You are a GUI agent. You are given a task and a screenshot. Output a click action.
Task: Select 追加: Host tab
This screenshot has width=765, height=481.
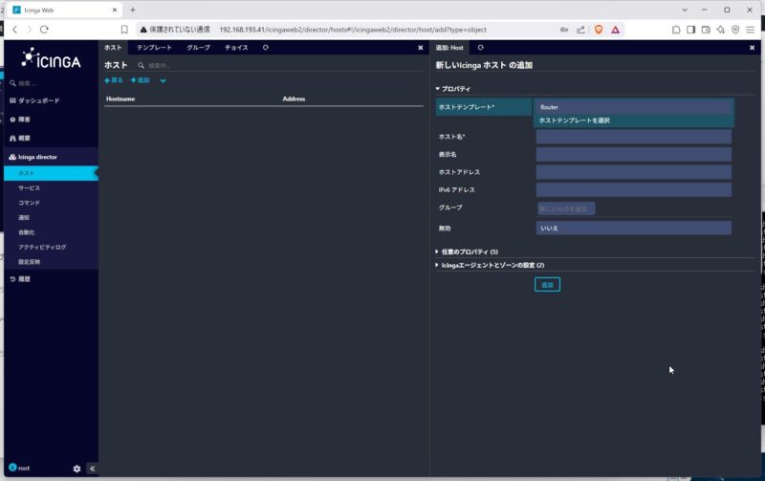(x=449, y=47)
